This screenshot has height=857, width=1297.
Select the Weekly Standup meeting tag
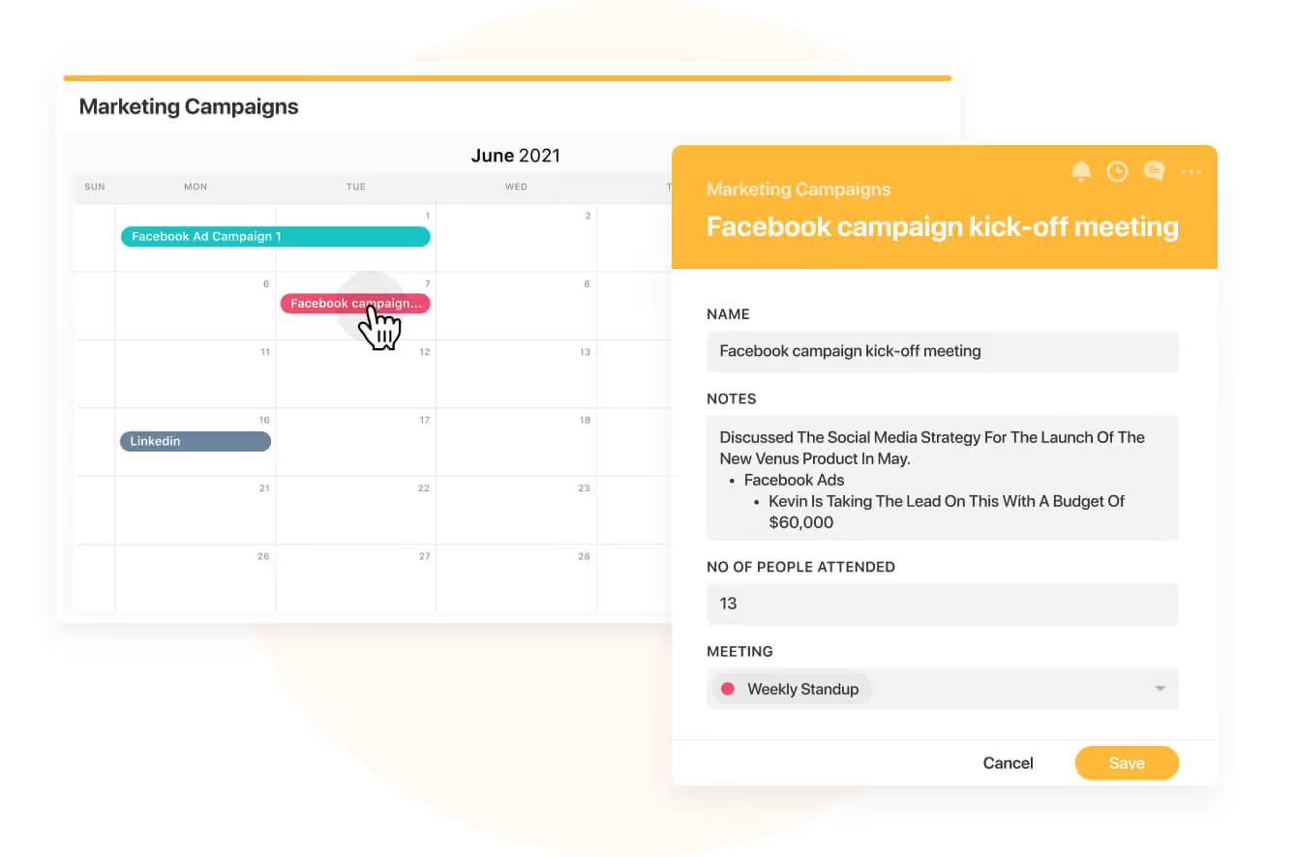[802, 689]
